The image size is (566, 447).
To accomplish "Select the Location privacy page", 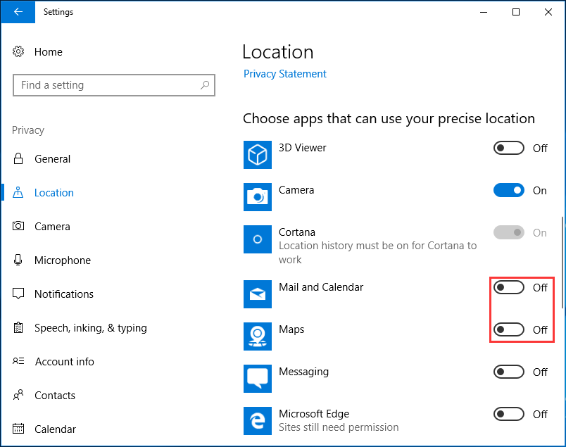I will [54, 193].
